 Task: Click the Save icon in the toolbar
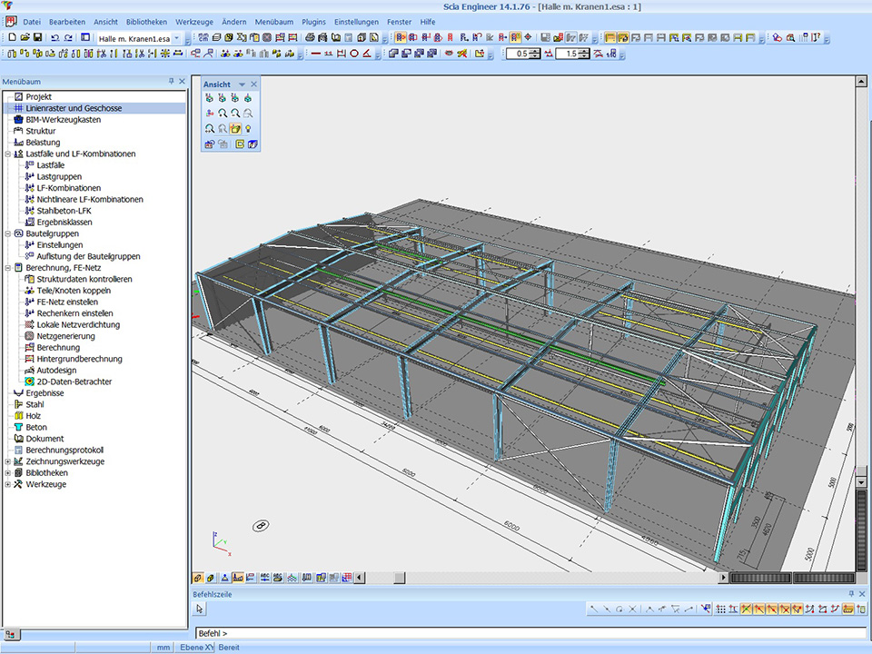pyautogui.click(x=37, y=38)
